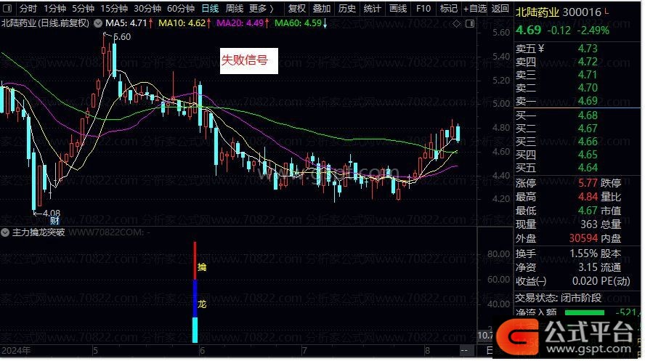Select 卖五 ask price 4.73
Viewport: 645px width, 361px height.
coord(588,49)
